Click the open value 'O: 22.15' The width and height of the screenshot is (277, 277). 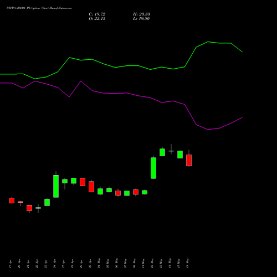click(97, 19)
